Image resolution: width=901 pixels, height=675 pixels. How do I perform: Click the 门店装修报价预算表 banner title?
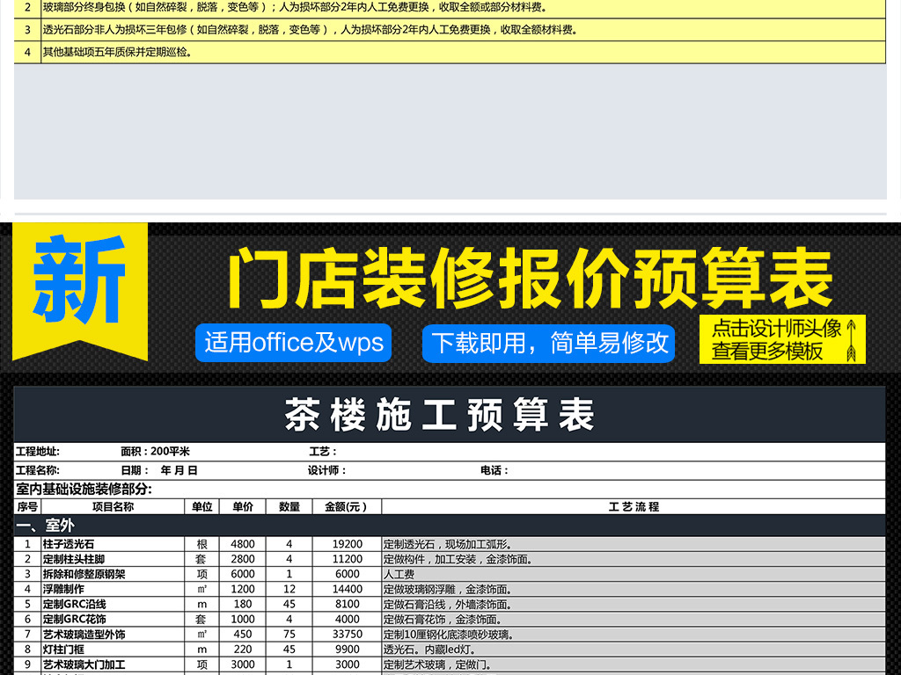pos(530,279)
